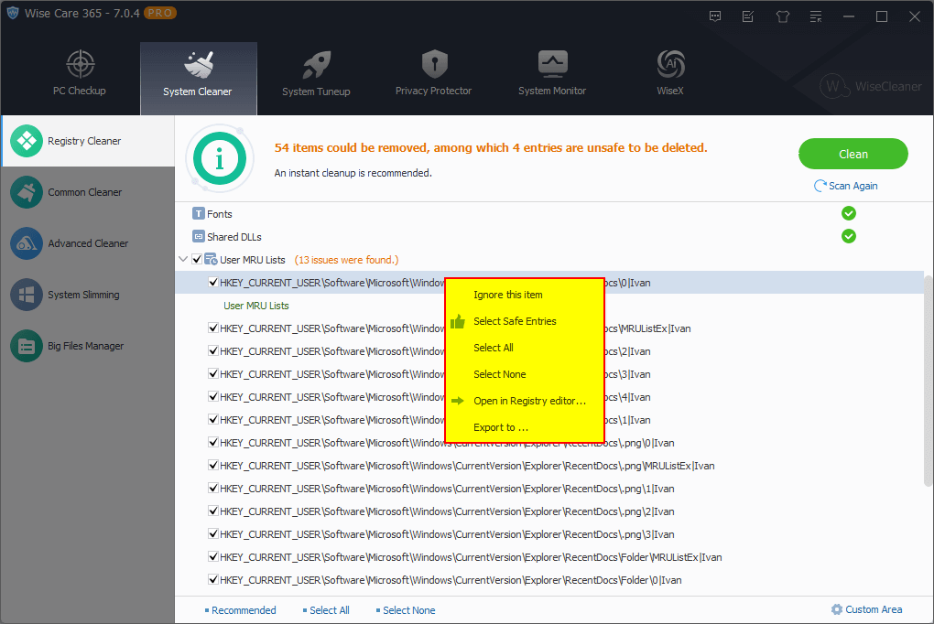Click the Scan Again link
Image resolution: width=934 pixels, height=624 pixels.
(853, 186)
